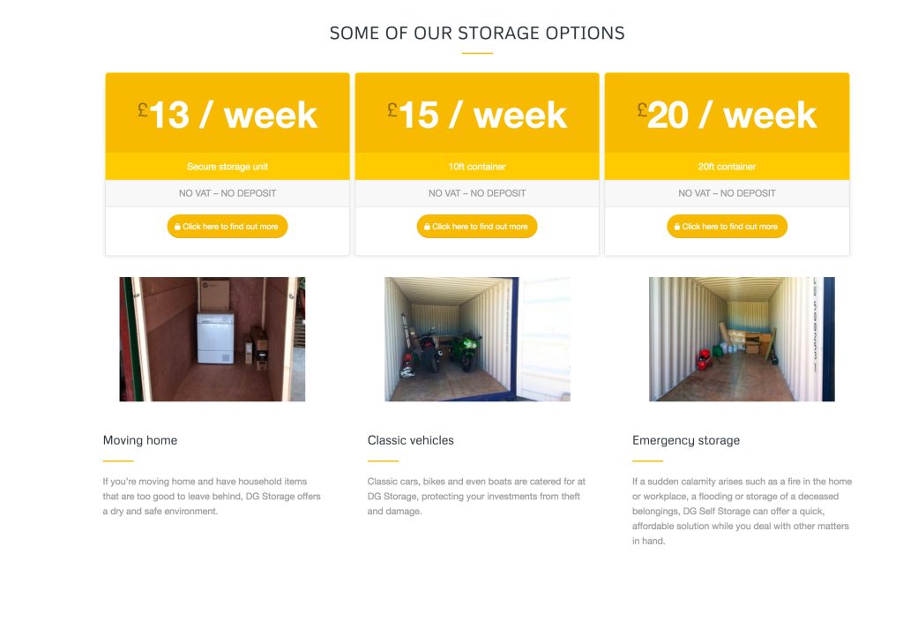Click find out more under 20ft container
Viewport: 903px width, 621px height.
click(728, 227)
